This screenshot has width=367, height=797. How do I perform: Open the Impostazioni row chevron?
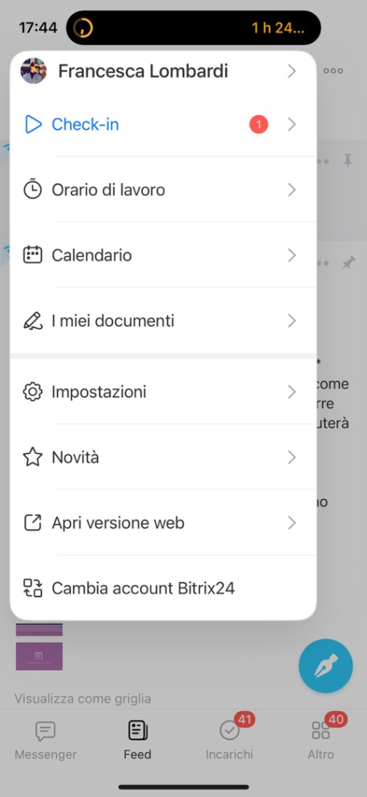click(292, 392)
